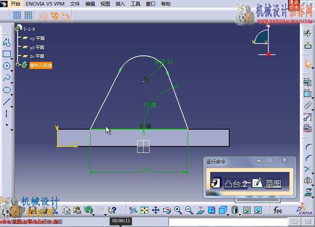The image size is (315, 227).
Task: Select the Trim tool
Action: [308, 169]
